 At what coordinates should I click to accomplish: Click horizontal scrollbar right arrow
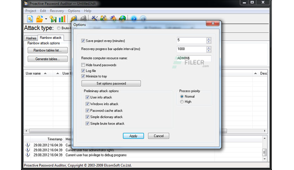pyautogui.click(x=265, y=131)
